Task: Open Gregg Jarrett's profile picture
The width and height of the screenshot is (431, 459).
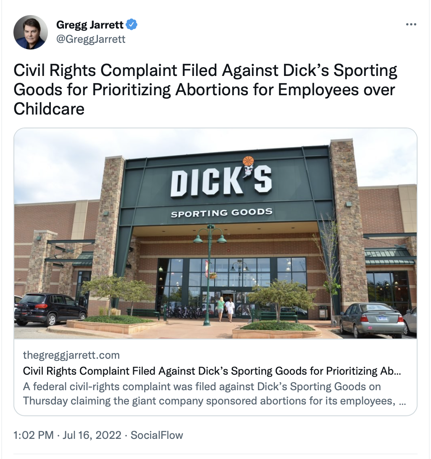Action: (x=31, y=32)
